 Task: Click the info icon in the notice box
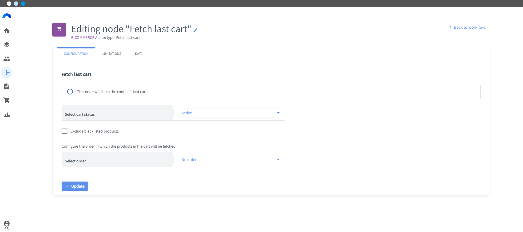[x=70, y=92]
